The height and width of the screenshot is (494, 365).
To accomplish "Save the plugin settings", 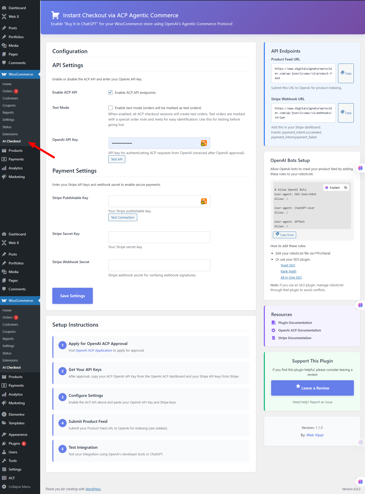I will (x=72, y=296).
